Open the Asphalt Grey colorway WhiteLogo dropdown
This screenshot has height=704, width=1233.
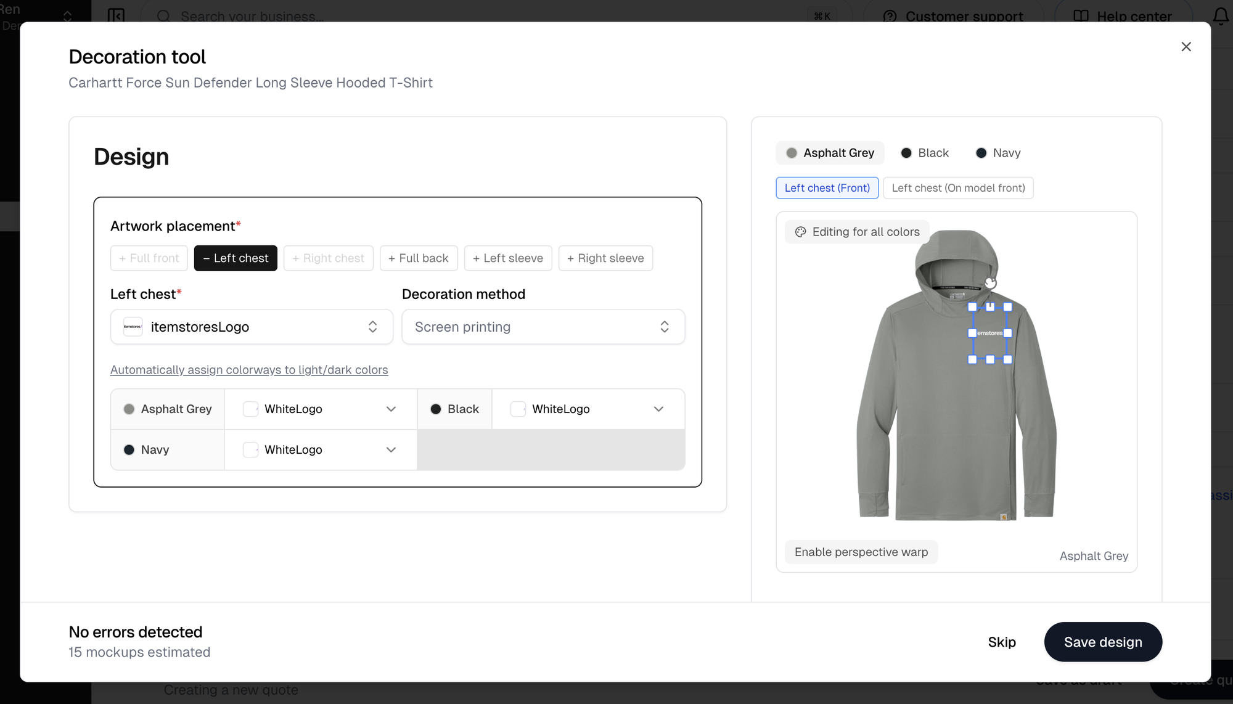click(x=321, y=409)
